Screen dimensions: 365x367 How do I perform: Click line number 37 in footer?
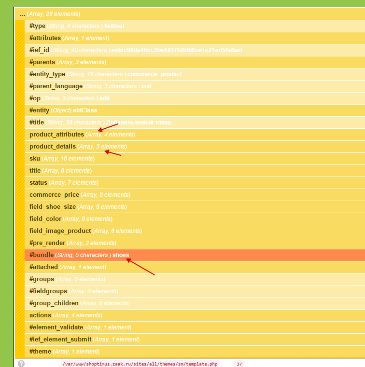[239, 364]
